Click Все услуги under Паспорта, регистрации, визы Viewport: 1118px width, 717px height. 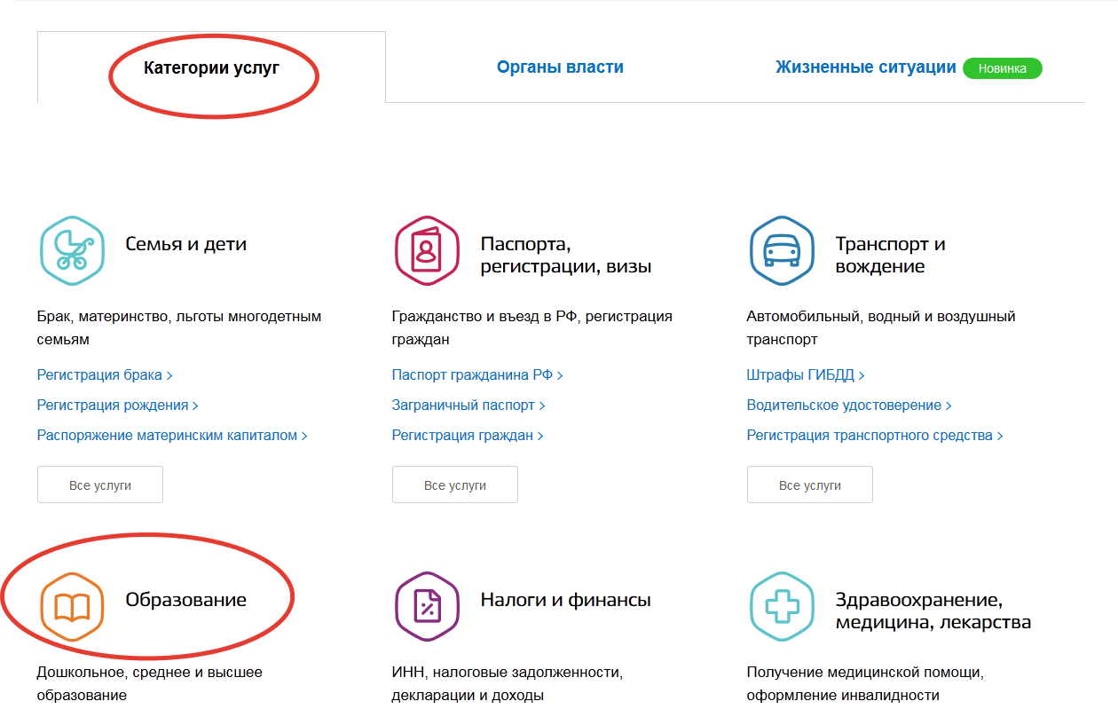(x=455, y=485)
